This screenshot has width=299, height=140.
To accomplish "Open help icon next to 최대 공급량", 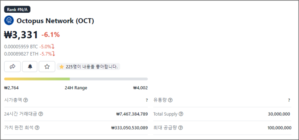I will (180, 128).
